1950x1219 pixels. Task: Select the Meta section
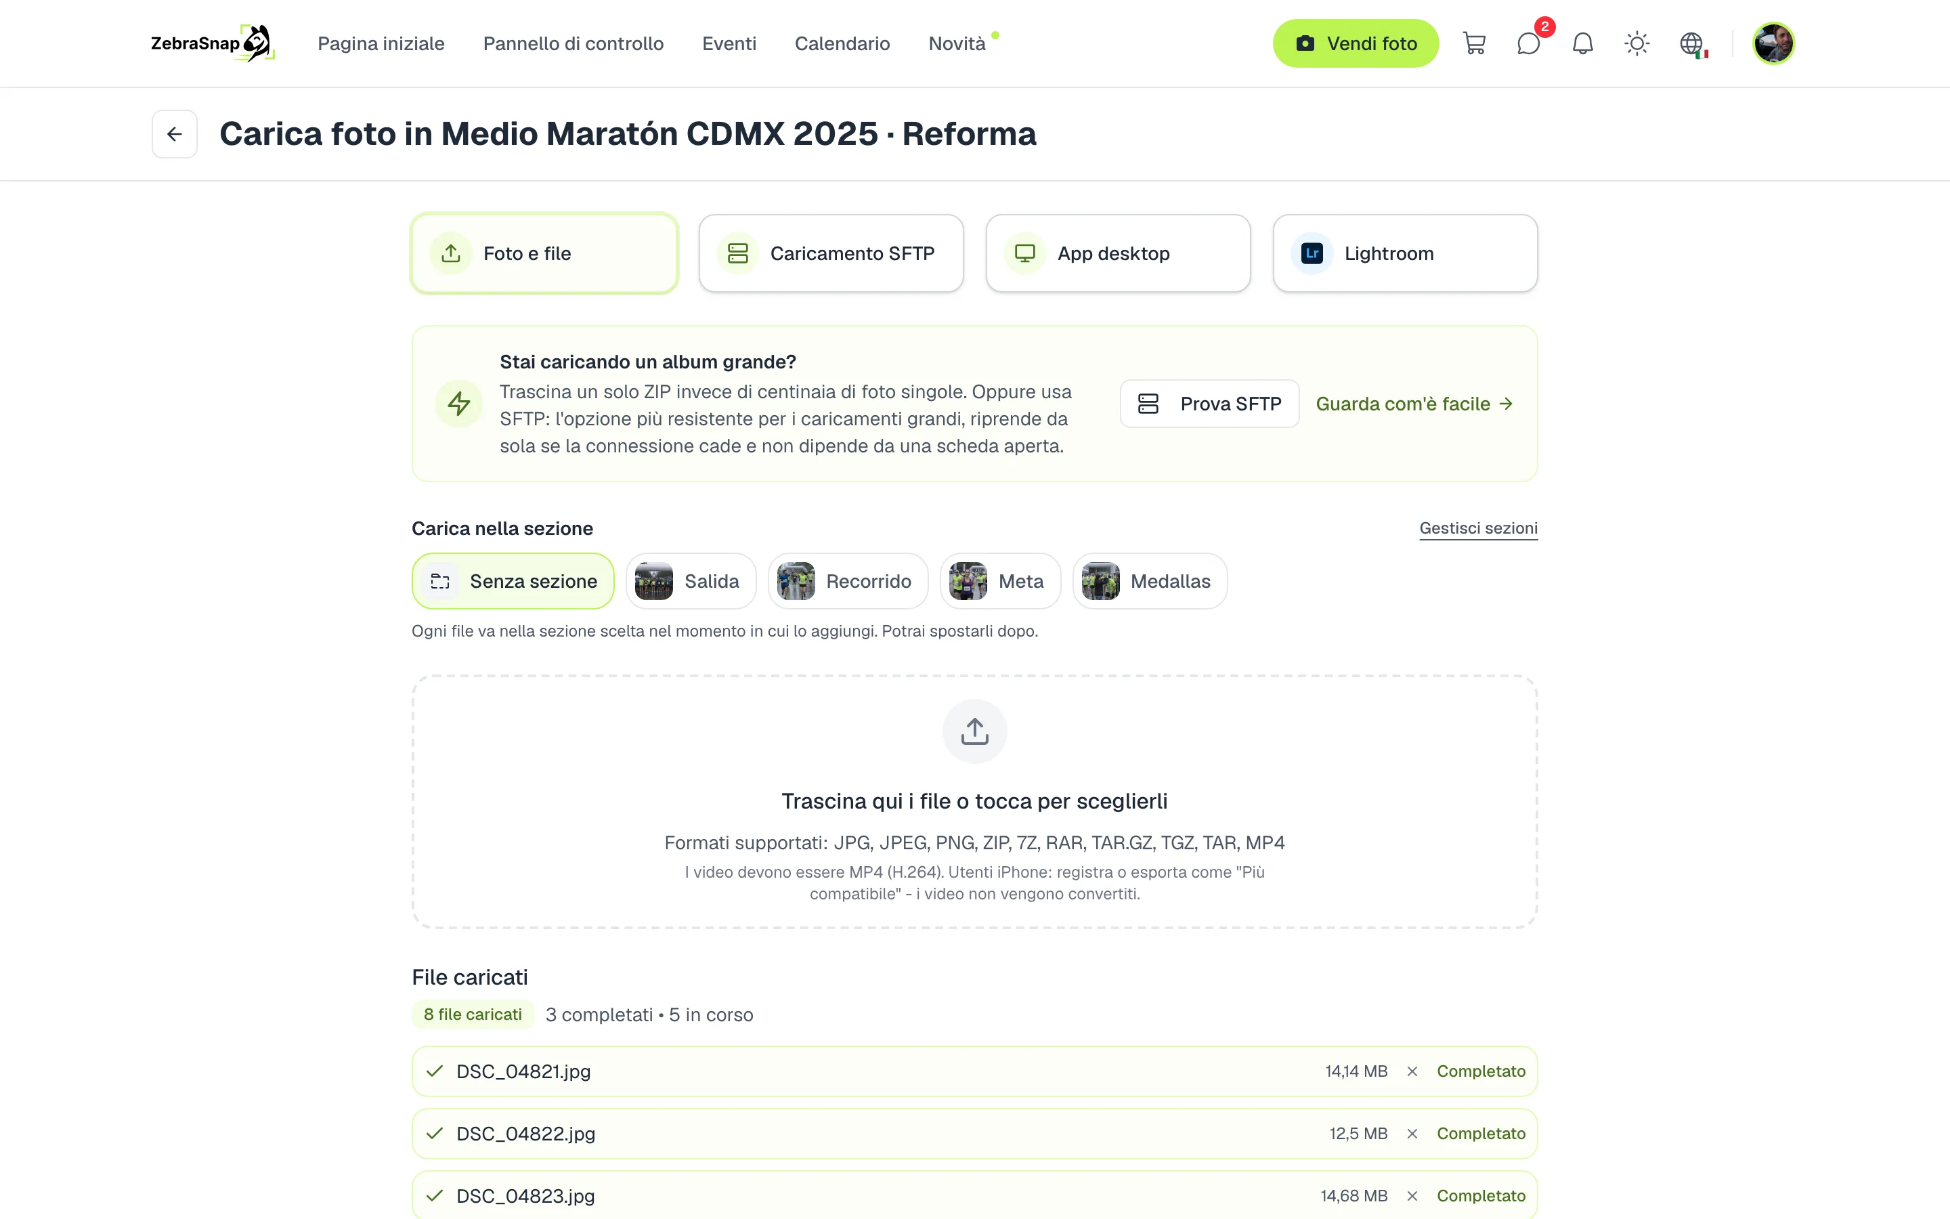coord(1001,581)
